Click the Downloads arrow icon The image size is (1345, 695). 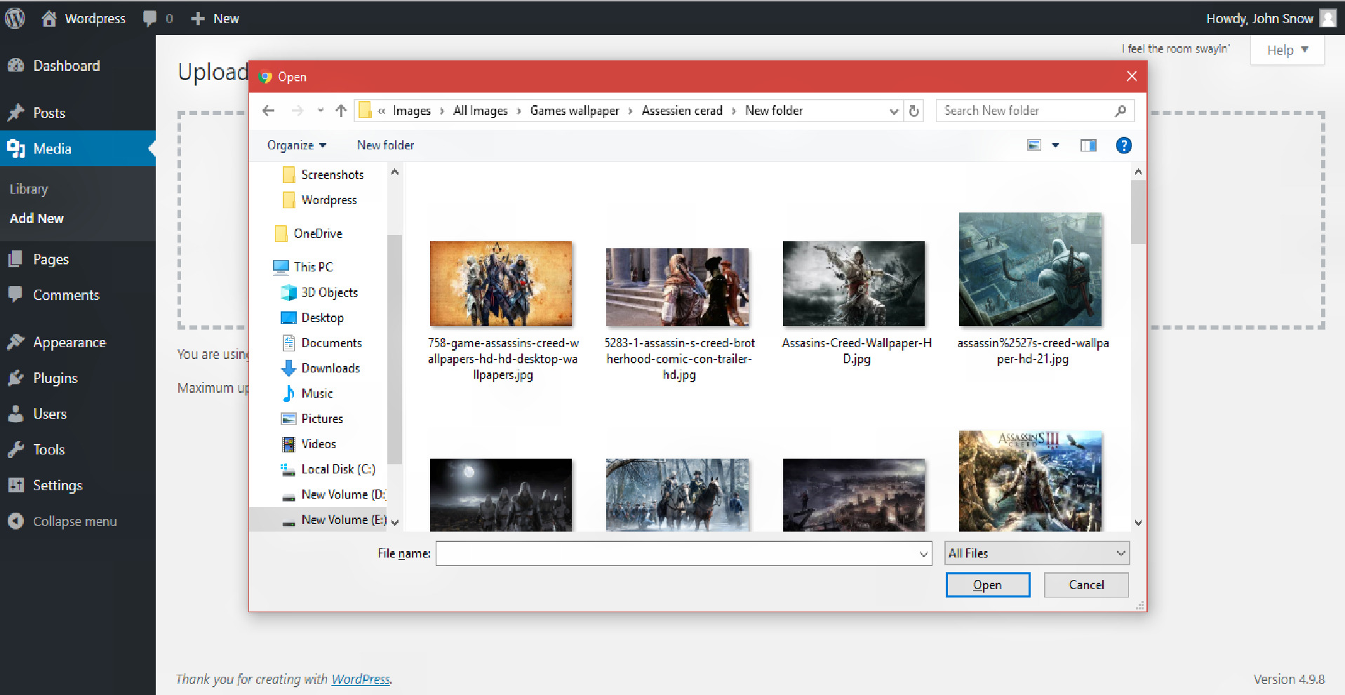click(288, 368)
